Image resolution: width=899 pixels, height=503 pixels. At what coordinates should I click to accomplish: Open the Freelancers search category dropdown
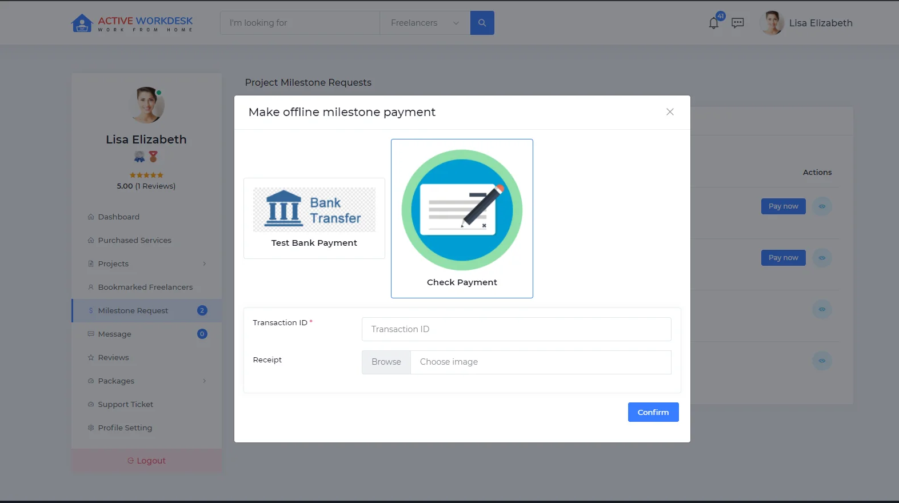(425, 23)
